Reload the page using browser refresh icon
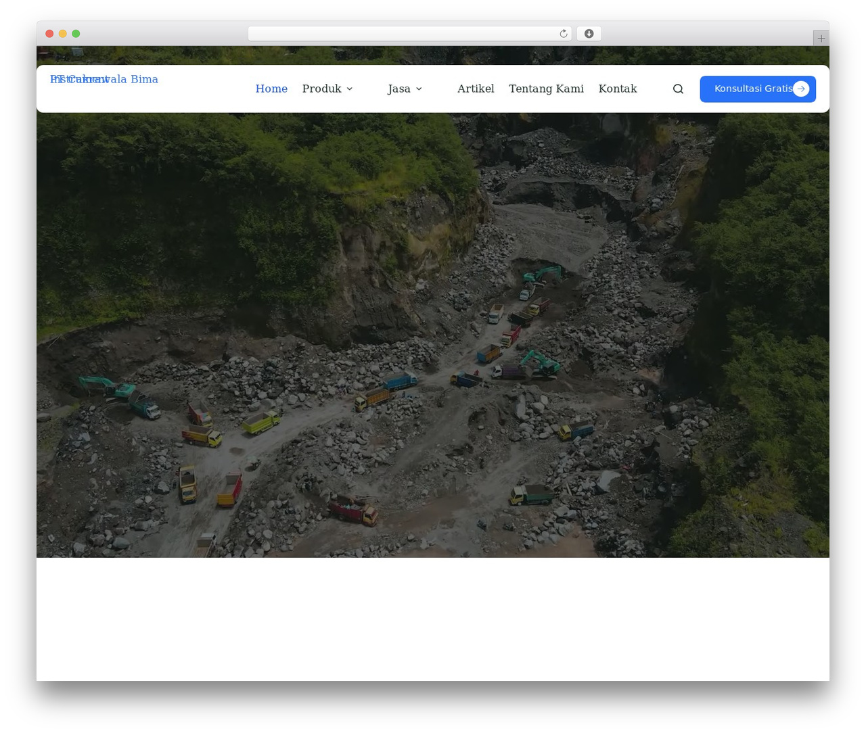This screenshot has height=733, width=866. [563, 34]
